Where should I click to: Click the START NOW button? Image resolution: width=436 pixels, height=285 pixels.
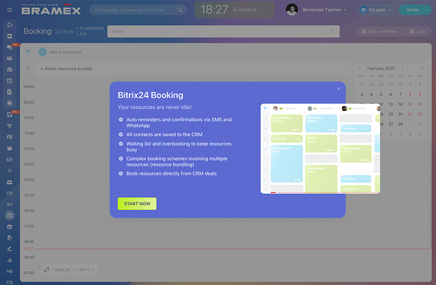coord(137,203)
